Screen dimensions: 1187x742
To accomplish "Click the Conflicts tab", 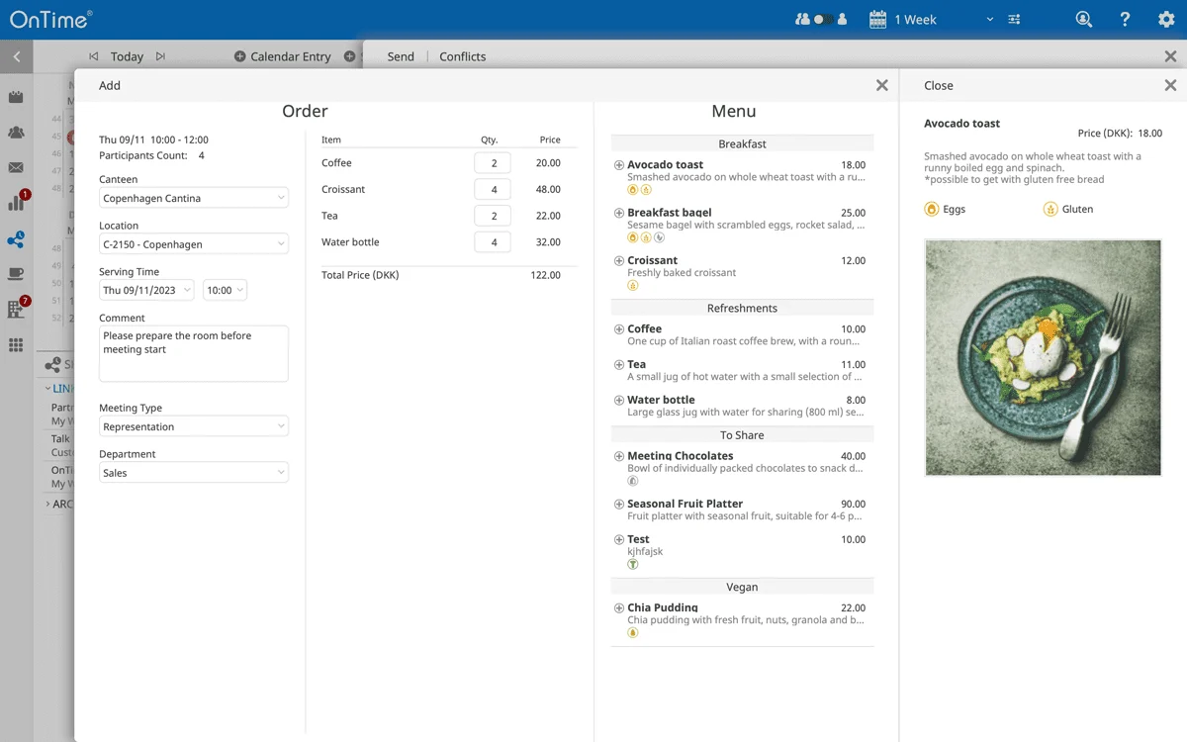I will [x=462, y=56].
